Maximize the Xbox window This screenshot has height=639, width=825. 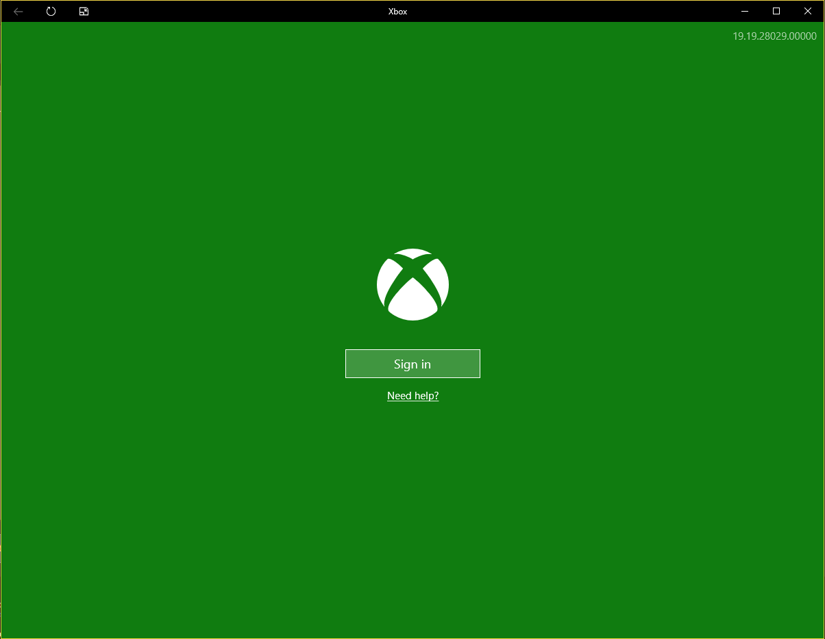pyautogui.click(x=776, y=11)
